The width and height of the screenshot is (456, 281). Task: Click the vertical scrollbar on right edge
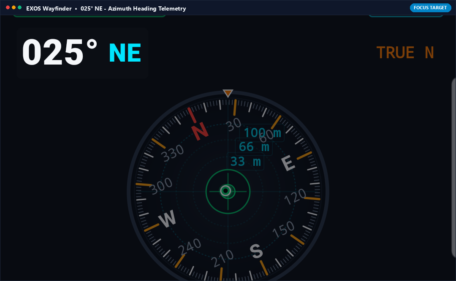tap(453, 168)
